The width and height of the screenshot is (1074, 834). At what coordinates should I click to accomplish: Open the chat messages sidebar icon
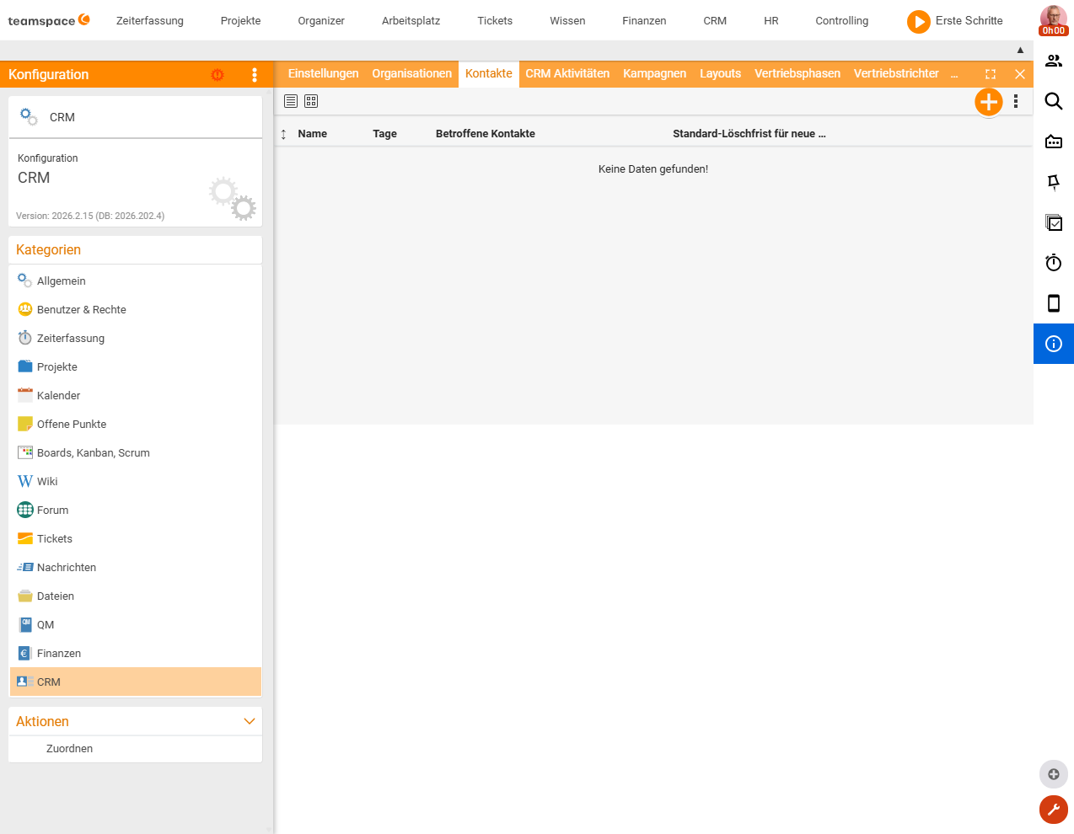click(x=1054, y=142)
